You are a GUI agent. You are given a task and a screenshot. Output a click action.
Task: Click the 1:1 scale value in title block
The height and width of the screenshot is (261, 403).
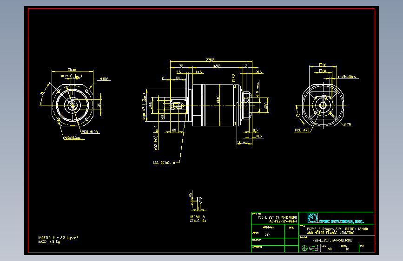pyautogui.click(x=348, y=249)
